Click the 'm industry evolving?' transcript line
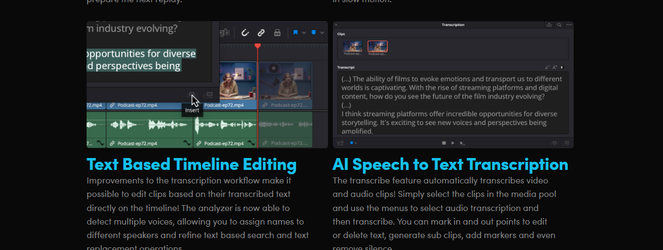The width and height of the screenshot is (663, 250). click(132, 29)
